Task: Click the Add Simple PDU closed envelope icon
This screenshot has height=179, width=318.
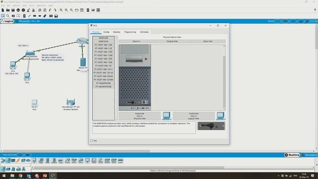Action: 51,16
